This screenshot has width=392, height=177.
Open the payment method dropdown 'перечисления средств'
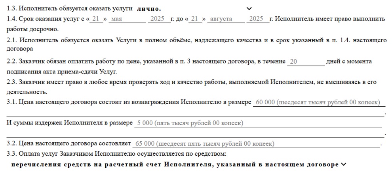tap(179, 164)
